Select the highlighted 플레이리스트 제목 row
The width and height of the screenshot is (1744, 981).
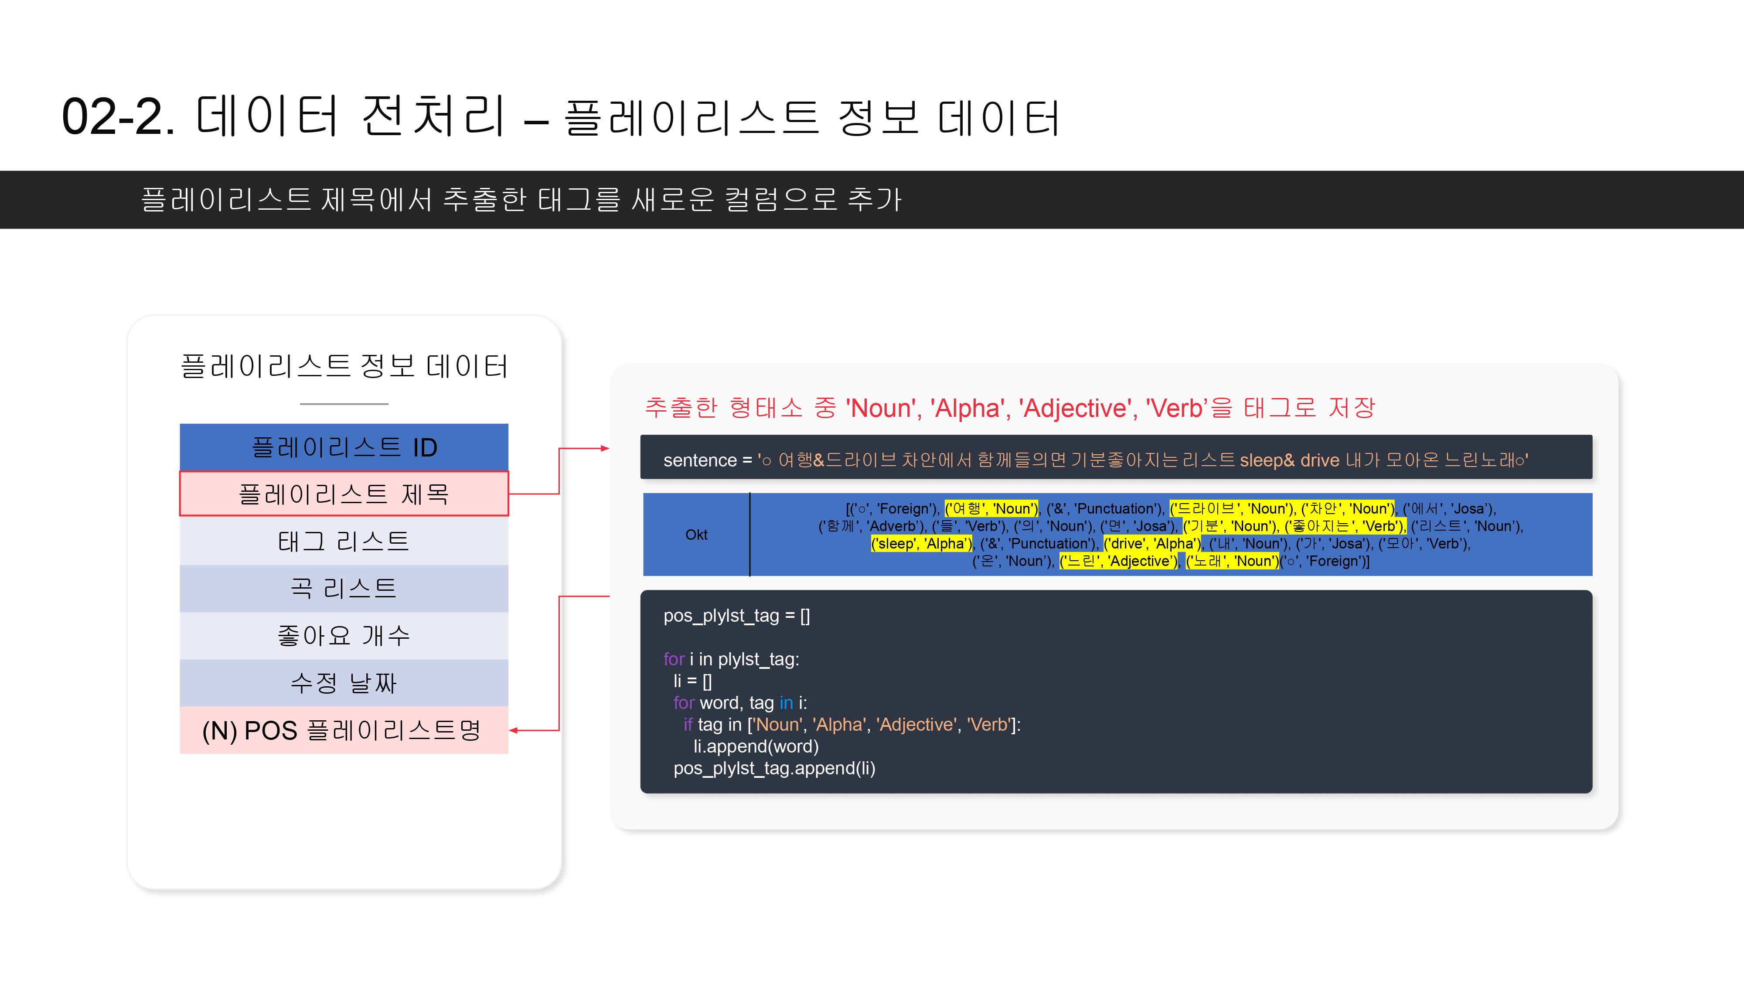tap(344, 494)
